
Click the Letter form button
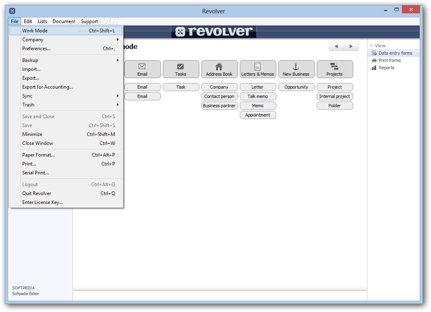coord(258,87)
